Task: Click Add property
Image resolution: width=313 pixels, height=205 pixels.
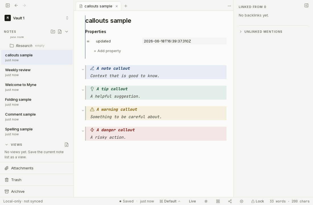Action: (107, 51)
